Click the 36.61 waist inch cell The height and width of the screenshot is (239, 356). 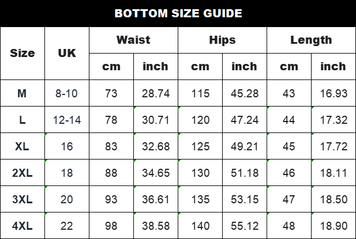pos(156,199)
